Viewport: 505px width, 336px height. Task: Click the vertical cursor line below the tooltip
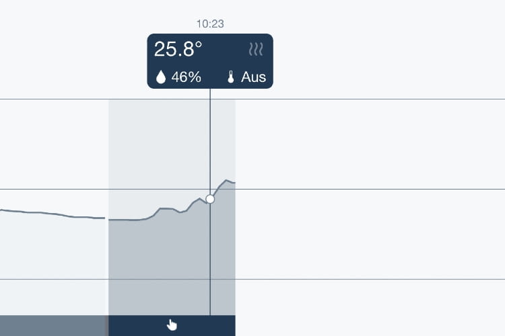tap(210, 142)
